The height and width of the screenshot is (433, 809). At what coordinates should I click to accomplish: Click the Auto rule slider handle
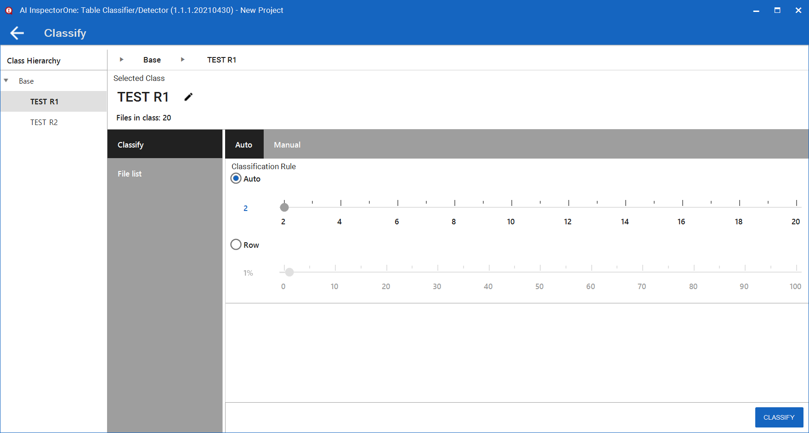pyautogui.click(x=284, y=207)
